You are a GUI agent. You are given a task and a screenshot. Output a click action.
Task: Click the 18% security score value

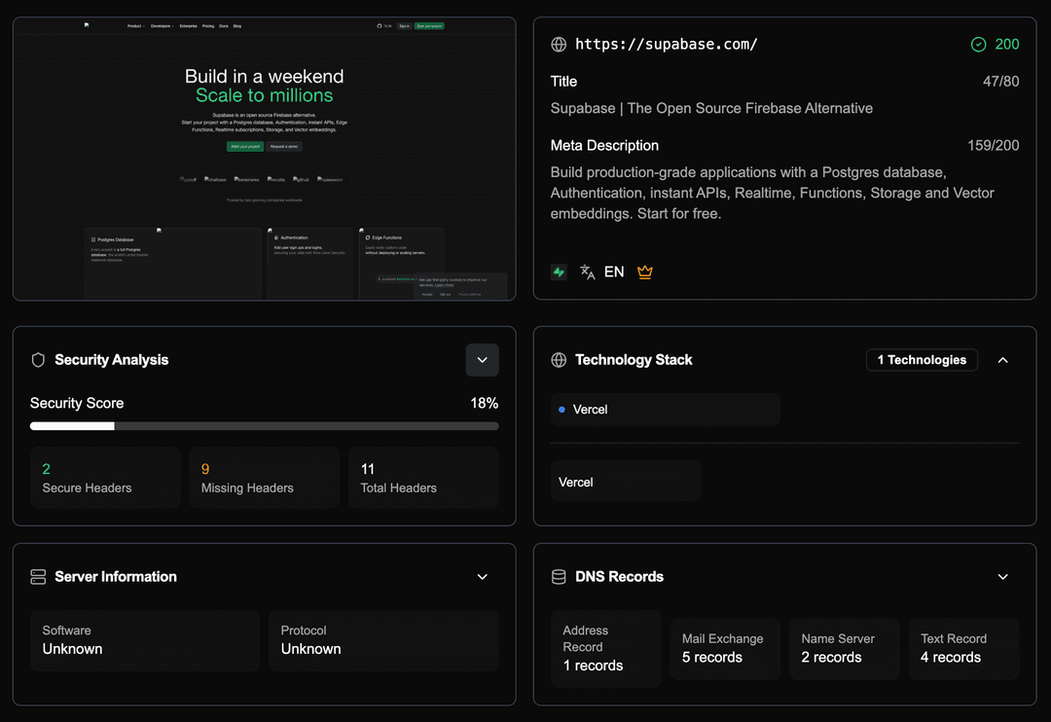(x=484, y=404)
